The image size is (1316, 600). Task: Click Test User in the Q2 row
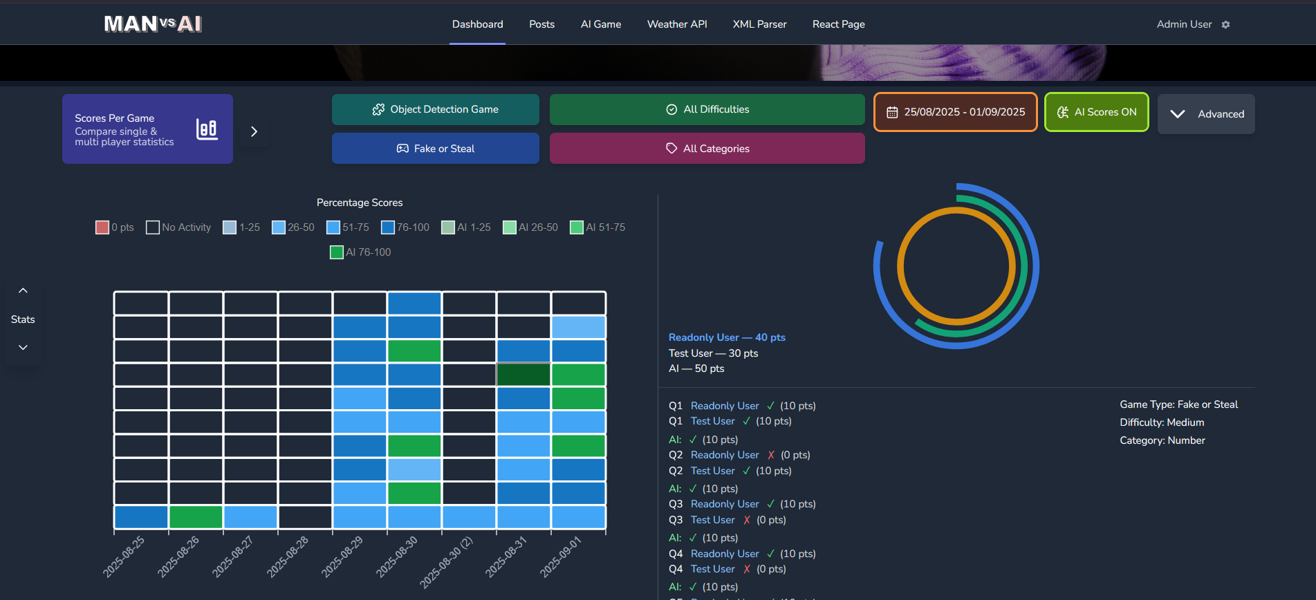coord(712,471)
